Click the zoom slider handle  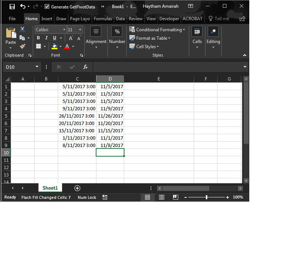[206, 197]
